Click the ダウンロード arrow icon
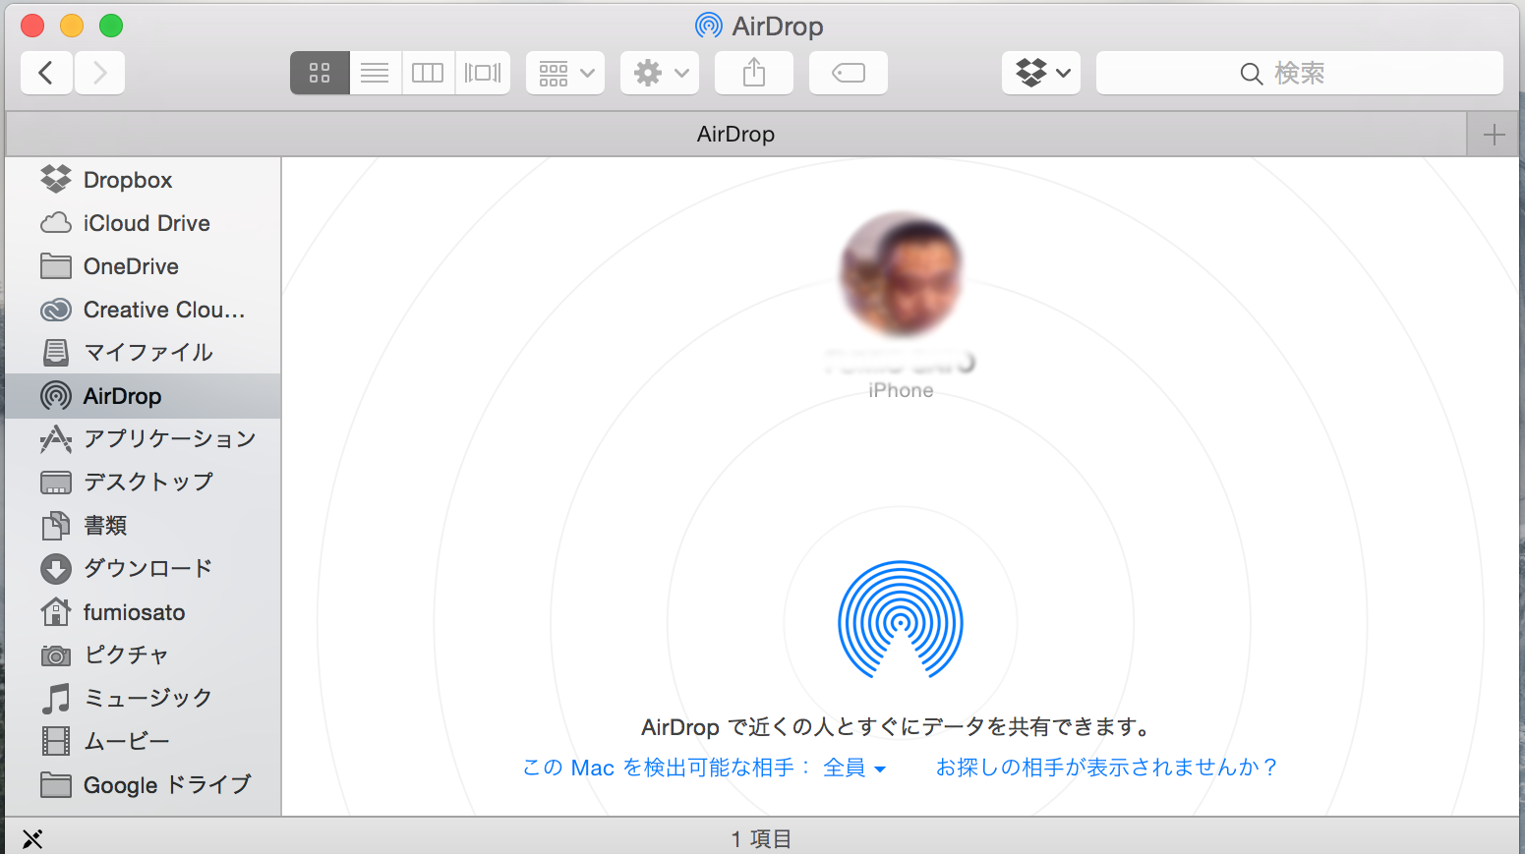The height and width of the screenshot is (854, 1525). (x=56, y=569)
